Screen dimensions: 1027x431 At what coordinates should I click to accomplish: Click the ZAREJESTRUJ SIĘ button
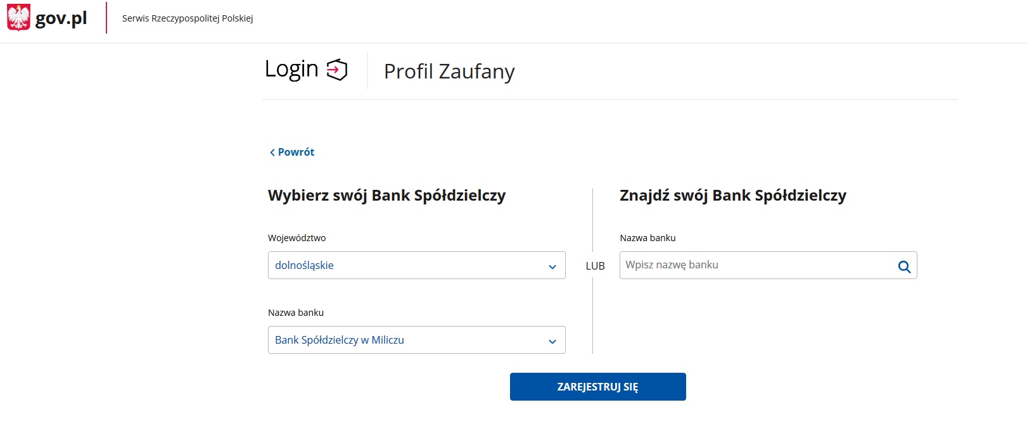coord(597,387)
